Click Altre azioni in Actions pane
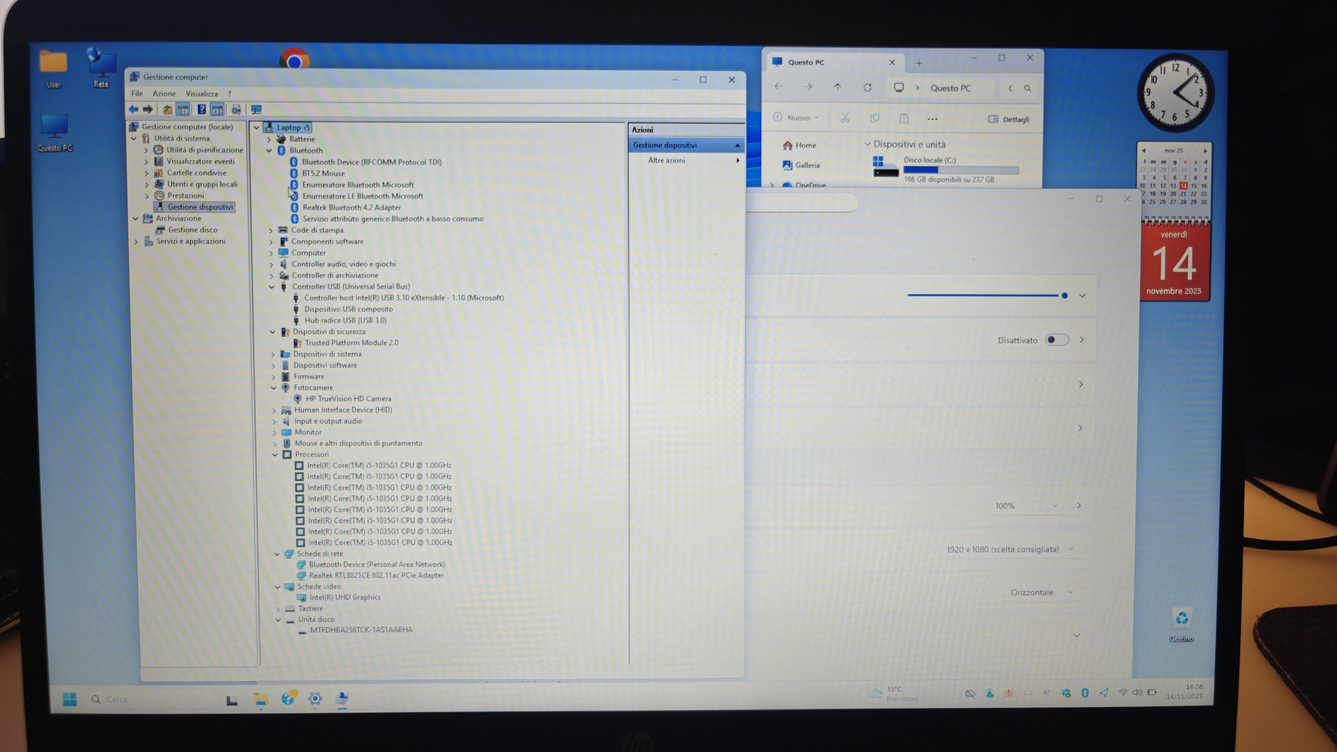 [667, 160]
